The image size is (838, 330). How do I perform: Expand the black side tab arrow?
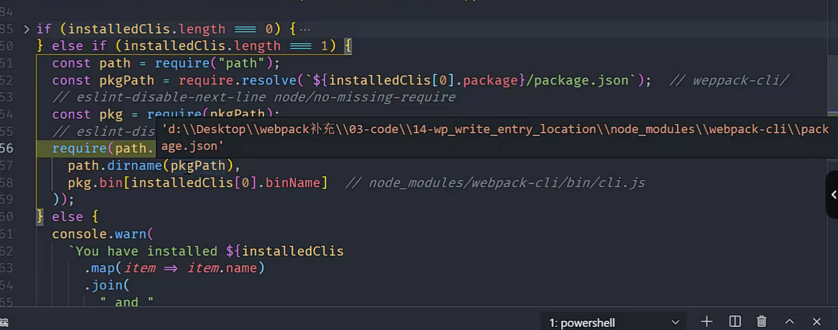point(833,195)
